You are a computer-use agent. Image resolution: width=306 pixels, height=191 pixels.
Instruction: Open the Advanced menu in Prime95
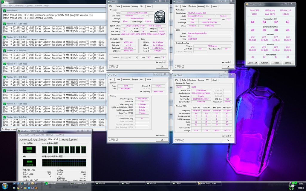coord(19,6)
